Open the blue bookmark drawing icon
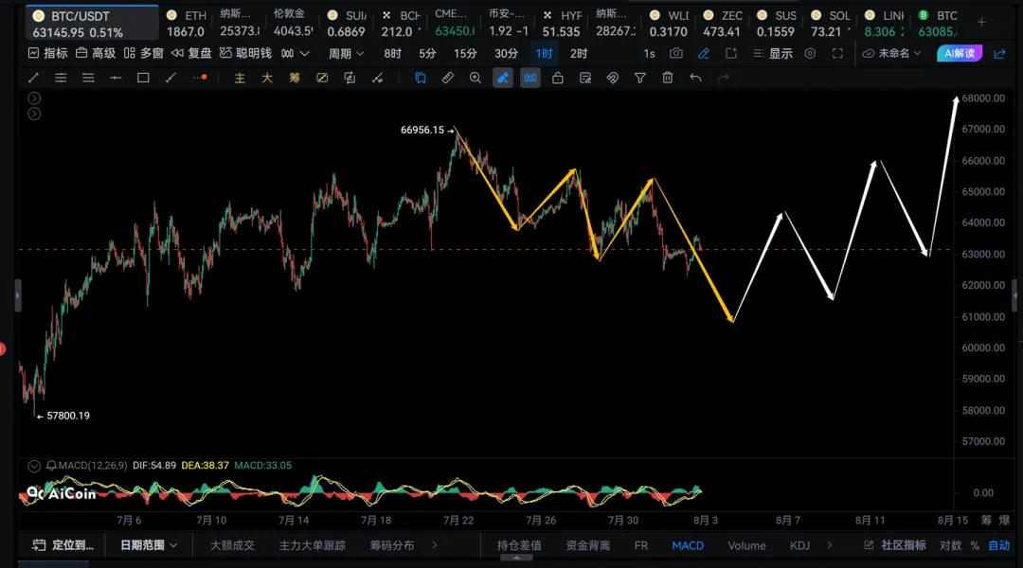 (421, 79)
